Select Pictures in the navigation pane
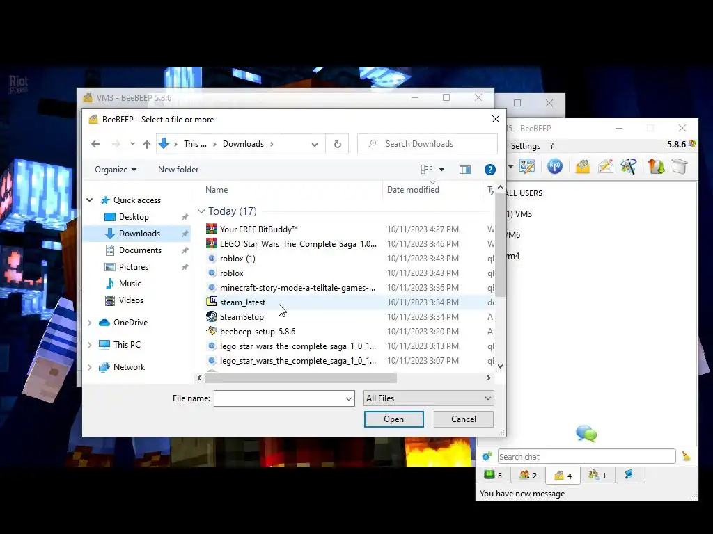Viewport: 713px width, 534px height. coord(133,267)
